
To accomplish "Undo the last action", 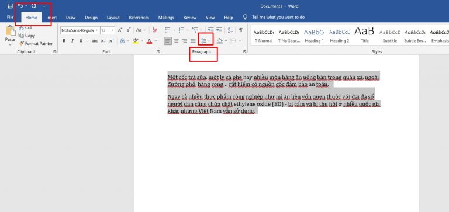I will [20, 6].
